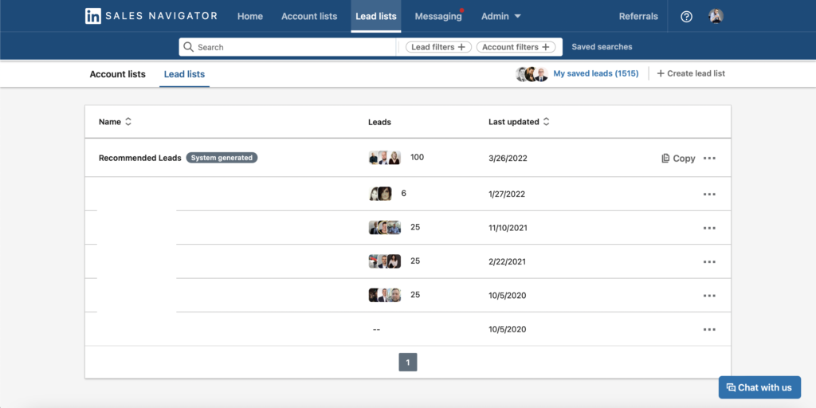816x408 pixels.
Task: Open My saved leads (1515) link
Action: [x=595, y=73]
